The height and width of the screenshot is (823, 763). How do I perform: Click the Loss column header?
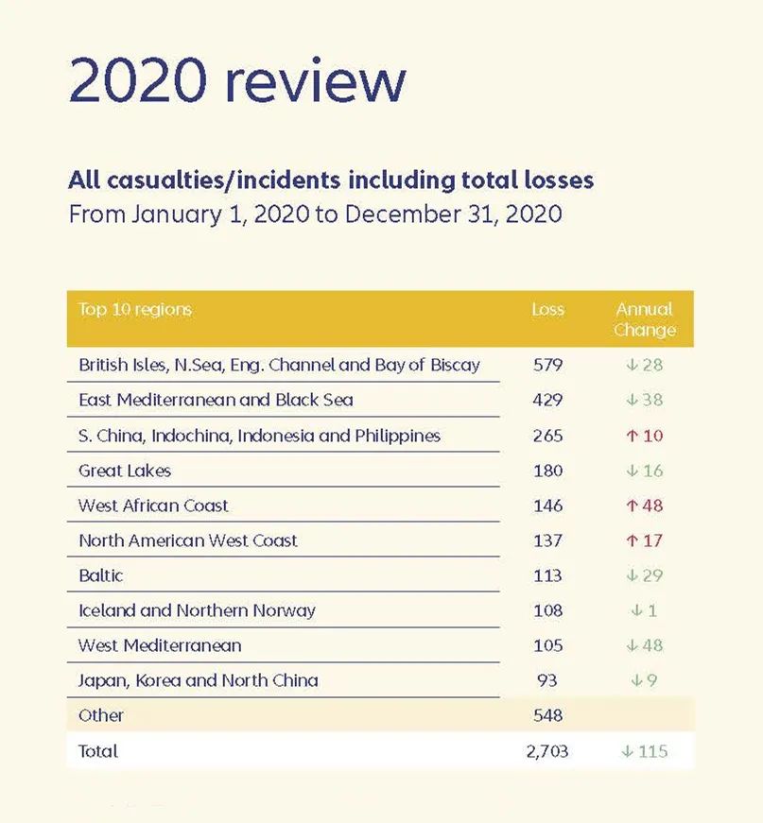tap(547, 309)
